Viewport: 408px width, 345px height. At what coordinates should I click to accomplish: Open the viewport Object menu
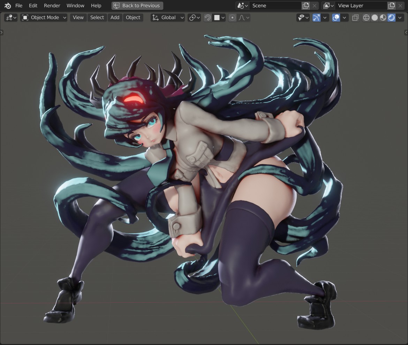(x=133, y=17)
